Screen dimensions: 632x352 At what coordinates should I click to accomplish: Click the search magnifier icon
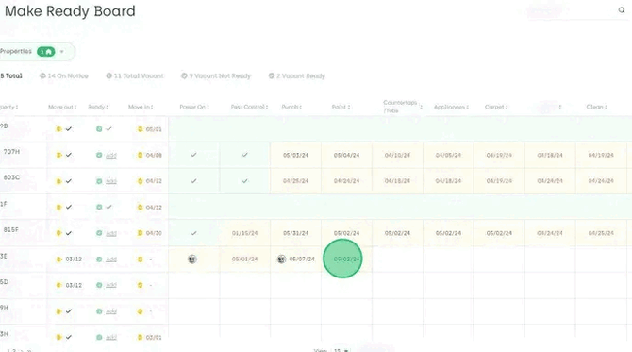pyautogui.click(x=622, y=10)
